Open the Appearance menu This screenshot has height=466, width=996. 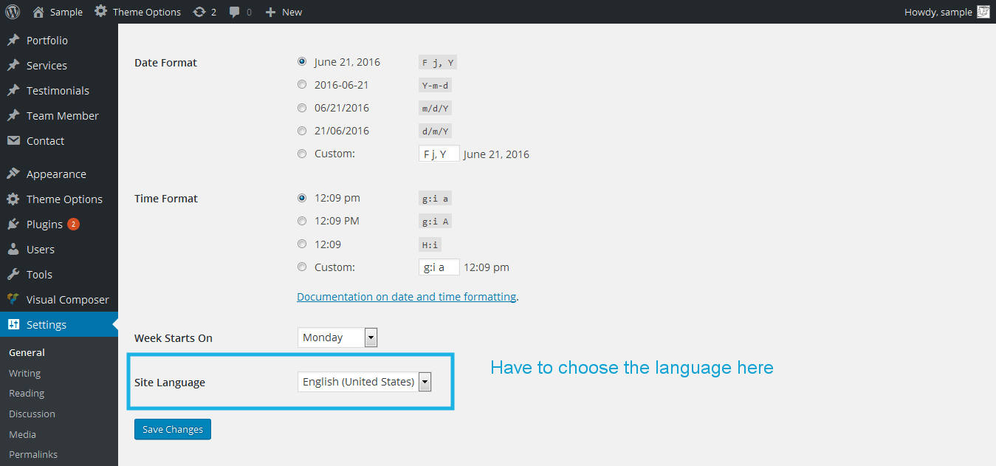(x=56, y=174)
